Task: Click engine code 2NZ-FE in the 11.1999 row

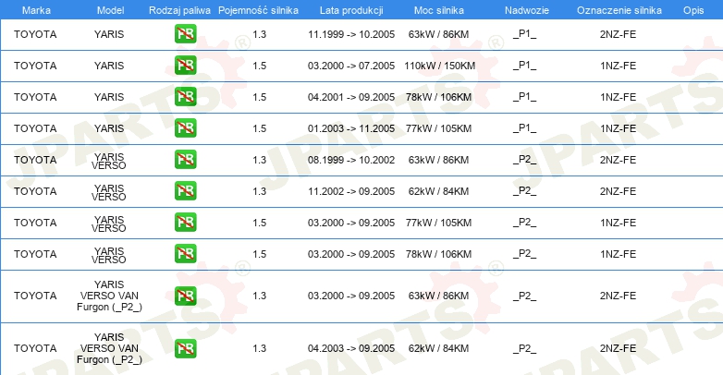Action: click(x=618, y=34)
